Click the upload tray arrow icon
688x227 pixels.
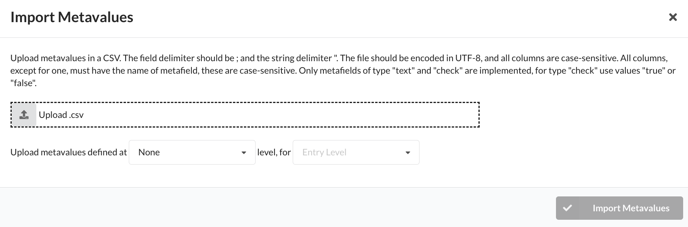click(24, 115)
